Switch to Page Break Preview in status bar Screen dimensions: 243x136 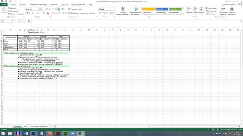point(218,130)
